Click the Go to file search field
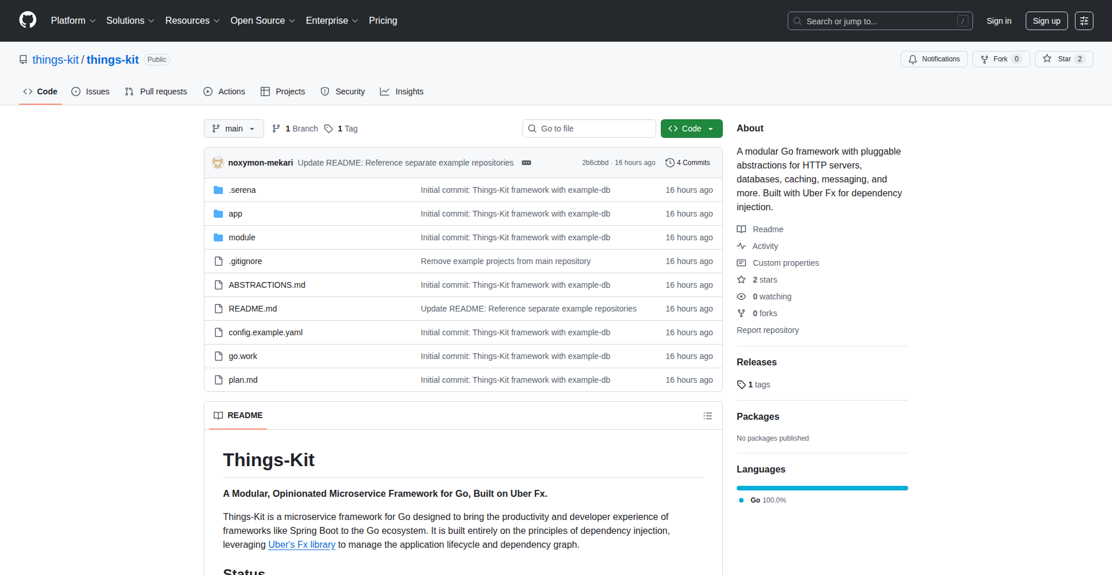This screenshot has height=575, width=1112. coord(589,129)
